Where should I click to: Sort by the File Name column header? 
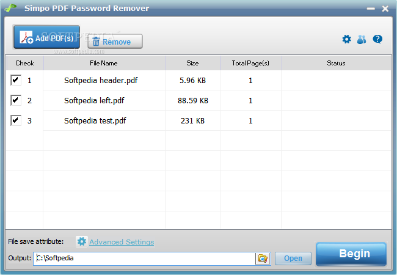(104, 63)
